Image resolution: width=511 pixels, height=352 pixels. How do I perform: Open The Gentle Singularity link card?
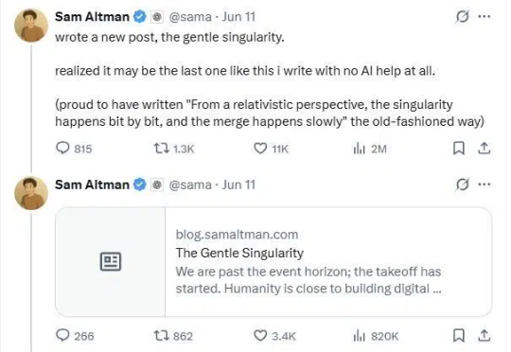pos(273,262)
